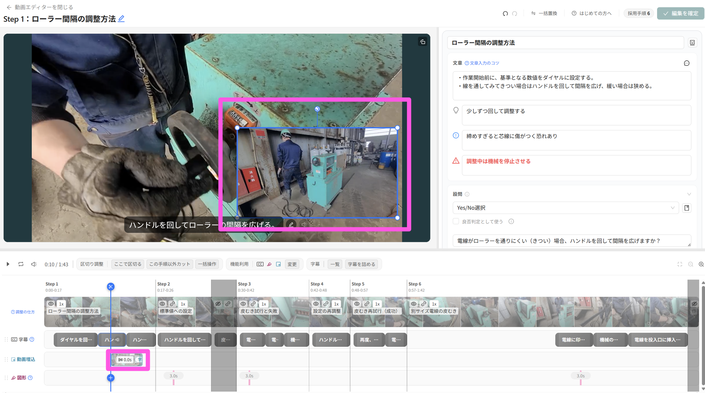
Task: Select the shape pen feature icon in toolbar
Action: [269, 264]
